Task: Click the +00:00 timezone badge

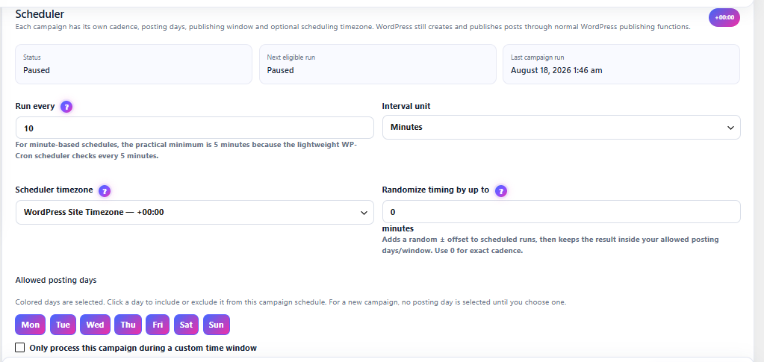Action: (x=724, y=17)
